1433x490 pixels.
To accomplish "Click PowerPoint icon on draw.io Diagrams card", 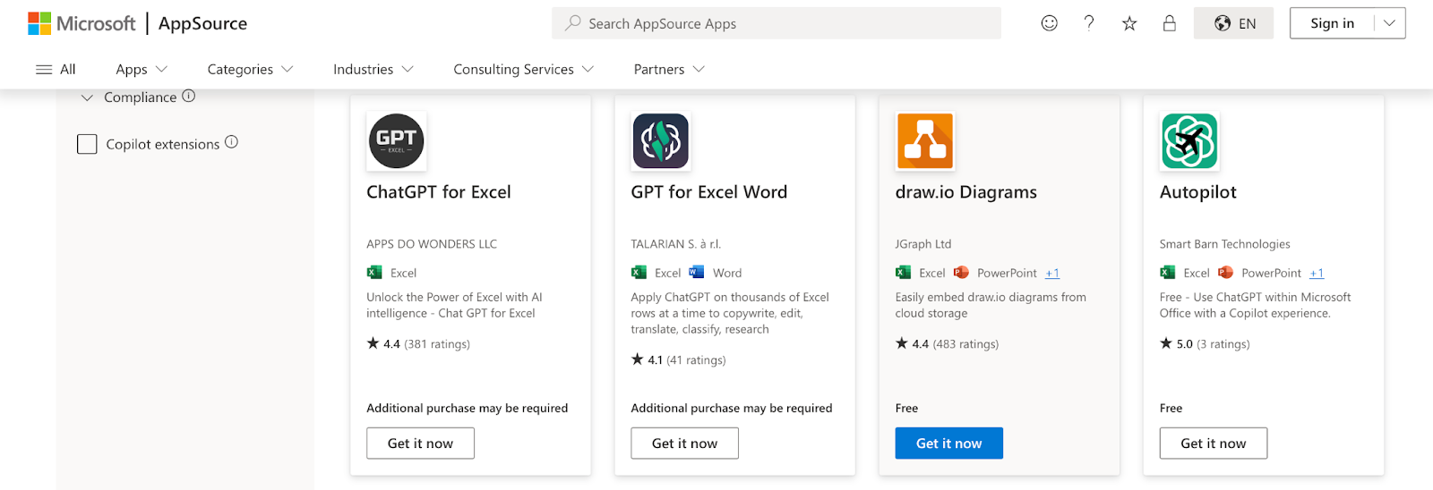I will tap(961, 273).
